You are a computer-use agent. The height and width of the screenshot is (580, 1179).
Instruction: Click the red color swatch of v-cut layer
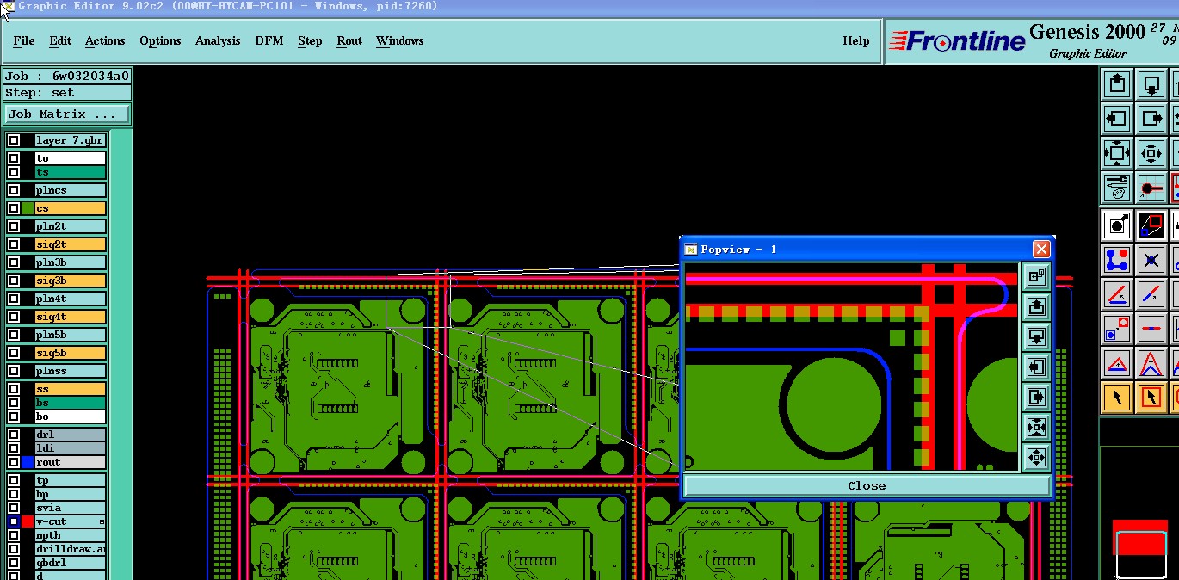tap(28, 521)
